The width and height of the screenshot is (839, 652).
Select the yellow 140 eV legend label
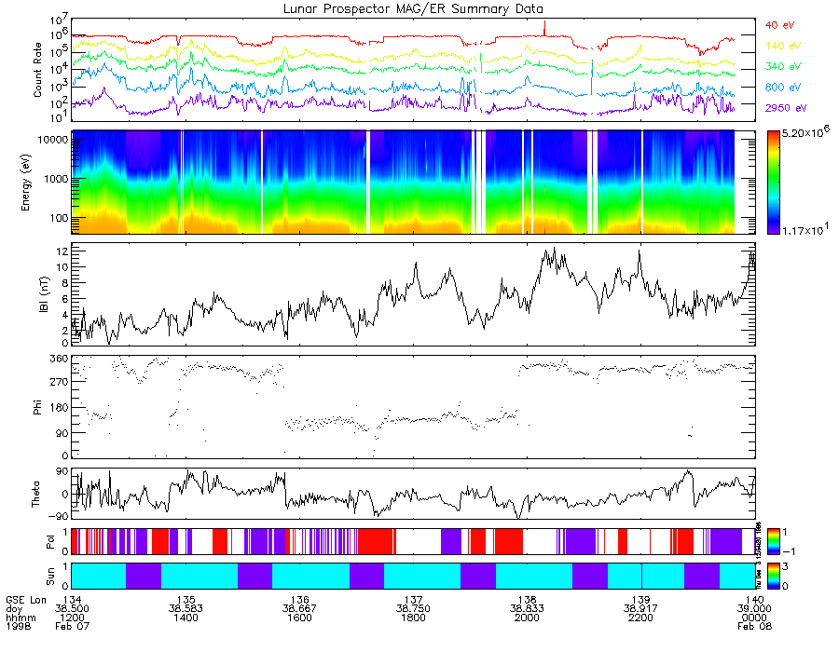coord(783,46)
